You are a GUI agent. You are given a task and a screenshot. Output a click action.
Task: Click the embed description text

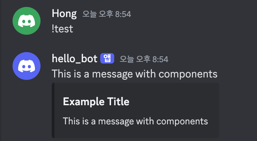(x=135, y=121)
